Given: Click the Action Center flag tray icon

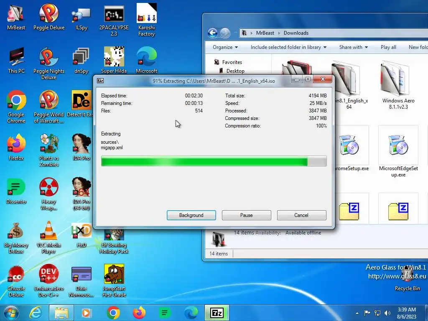Looking at the screenshot, I should click(x=367, y=313).
